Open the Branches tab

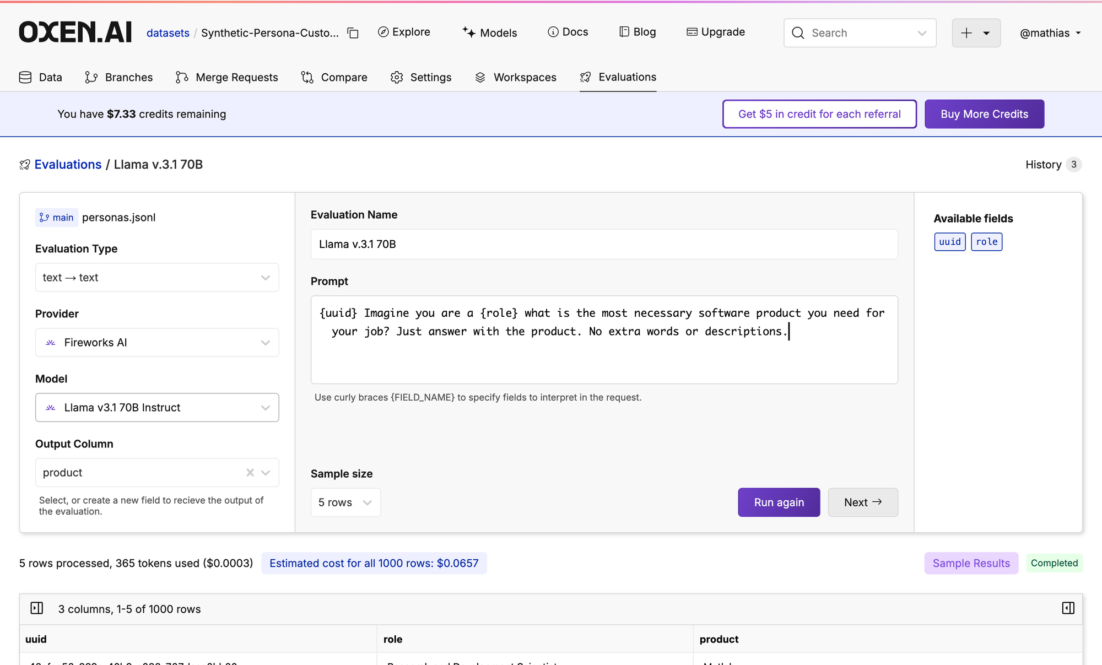[119, 77]
